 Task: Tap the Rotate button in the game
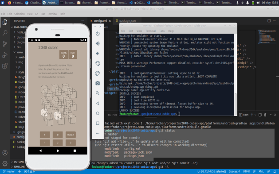point(71,135)
